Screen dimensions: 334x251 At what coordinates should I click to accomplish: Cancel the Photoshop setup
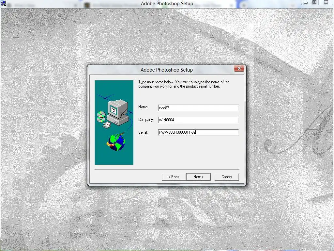click(227, 177)
